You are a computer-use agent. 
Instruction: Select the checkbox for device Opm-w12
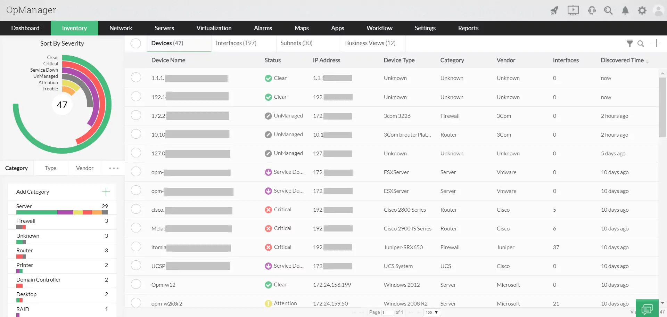[x=136, y=284]
